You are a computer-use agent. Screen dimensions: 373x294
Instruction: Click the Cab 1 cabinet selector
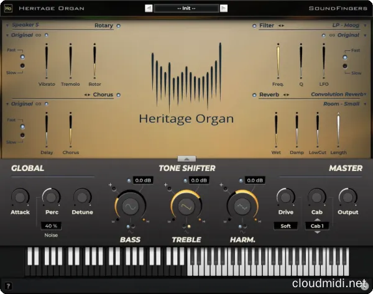point(317,226)
